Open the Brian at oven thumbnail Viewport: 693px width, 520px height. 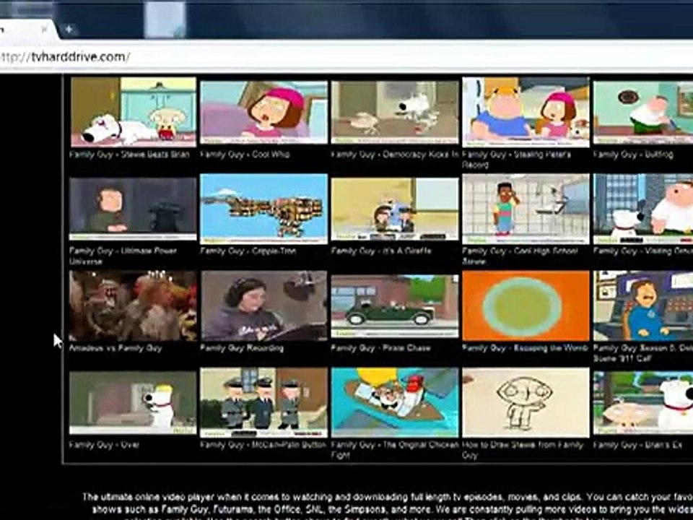pyautogui.click(x=133, y=403)
